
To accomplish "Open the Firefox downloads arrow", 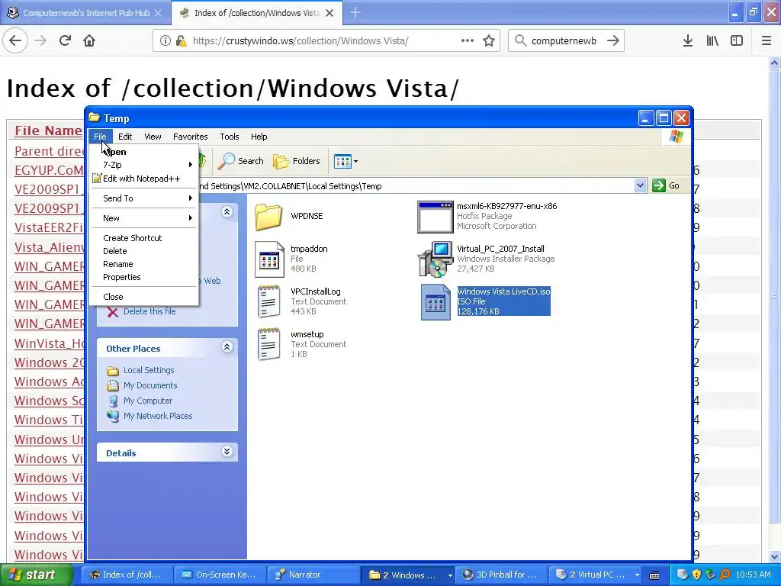I will point(688,40).
